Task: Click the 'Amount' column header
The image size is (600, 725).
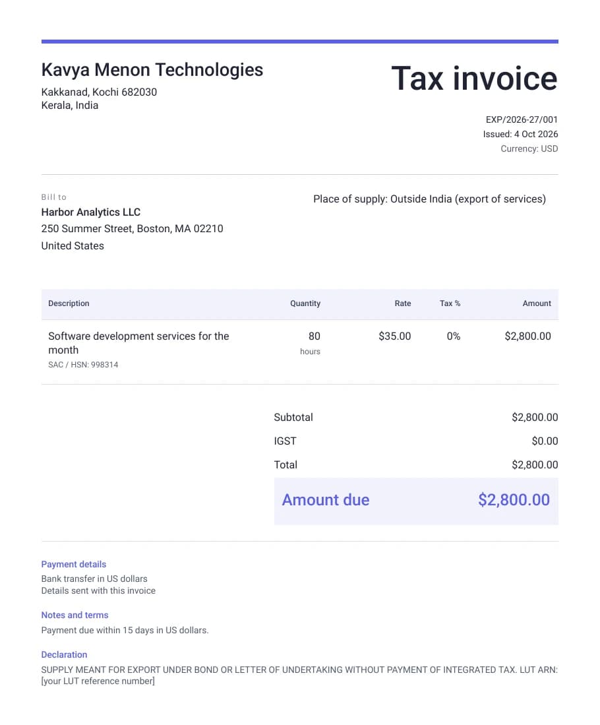Action: pos(537,303)
